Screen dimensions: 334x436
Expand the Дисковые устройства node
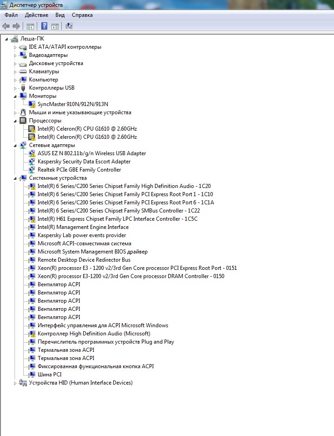15,64
